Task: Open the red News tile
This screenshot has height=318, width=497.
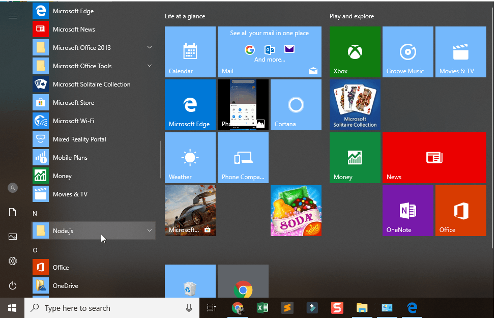Action: click(x=434, y=158)
